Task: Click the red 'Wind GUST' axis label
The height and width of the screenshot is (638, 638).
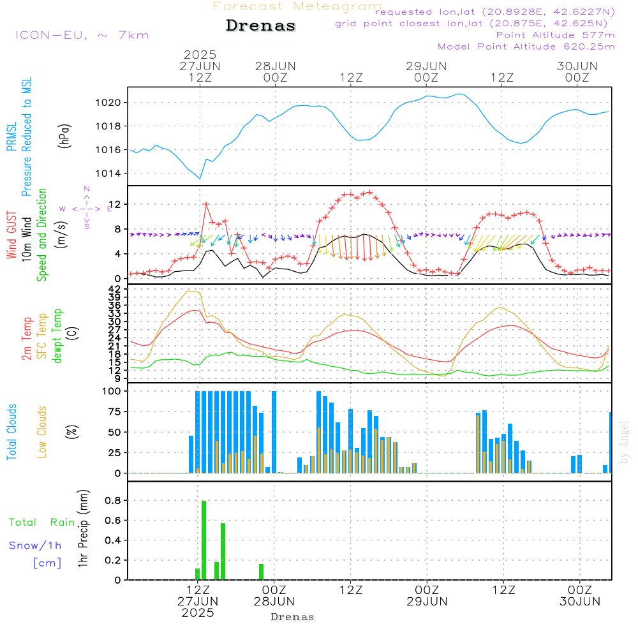Action: [x=11, y=235]
